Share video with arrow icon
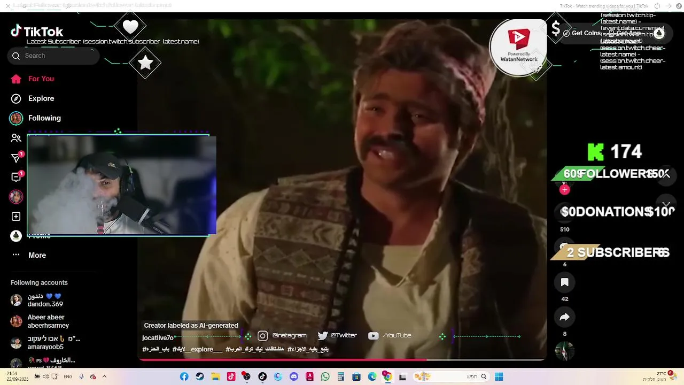The image size is (684, 385). [565, 318]
